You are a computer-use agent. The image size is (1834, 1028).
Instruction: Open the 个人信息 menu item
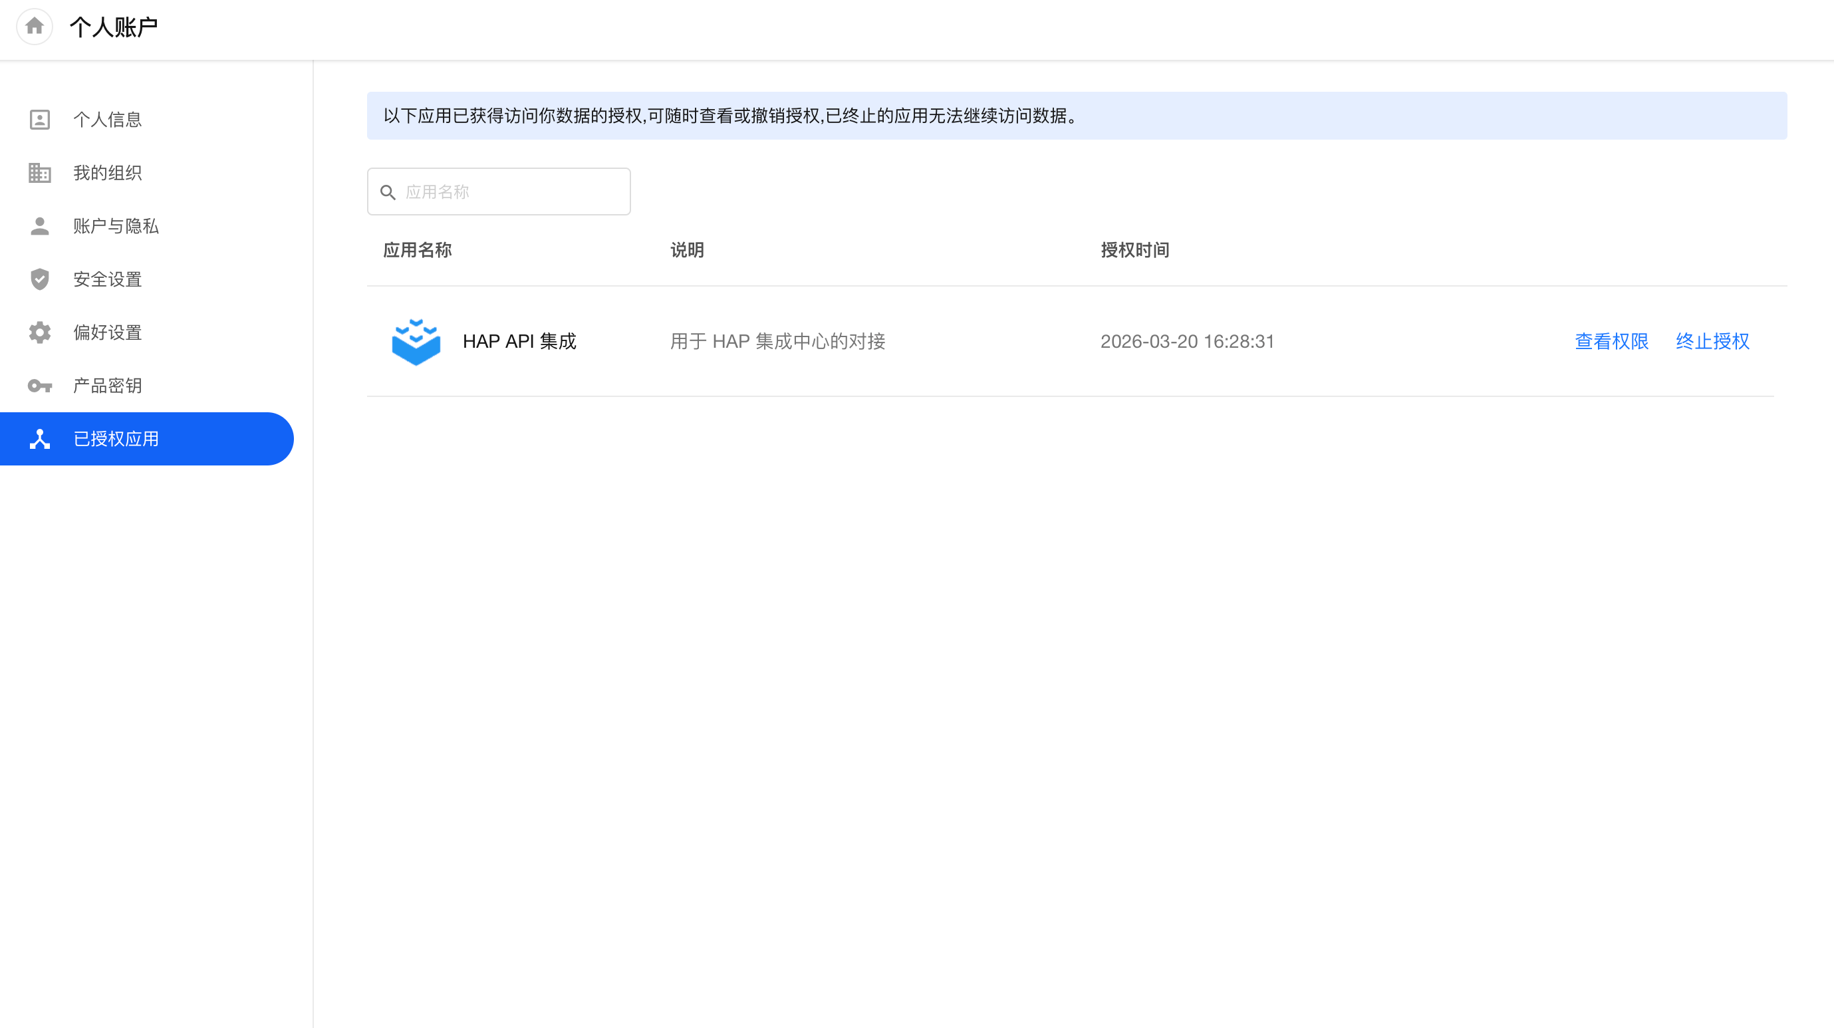108,120
